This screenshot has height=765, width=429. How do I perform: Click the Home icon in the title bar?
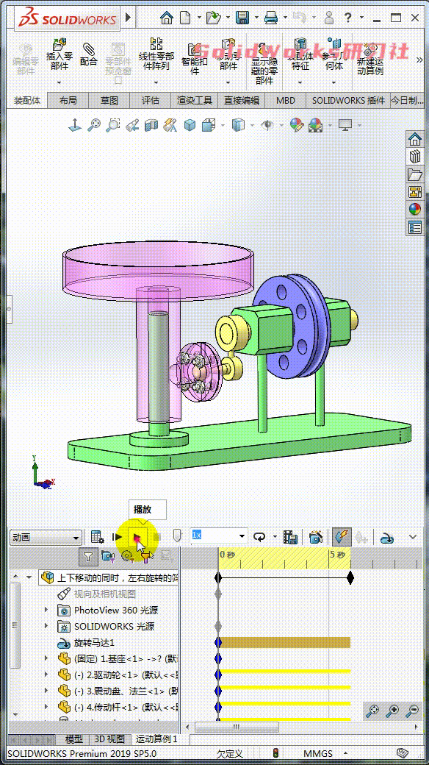pos(167,18)
